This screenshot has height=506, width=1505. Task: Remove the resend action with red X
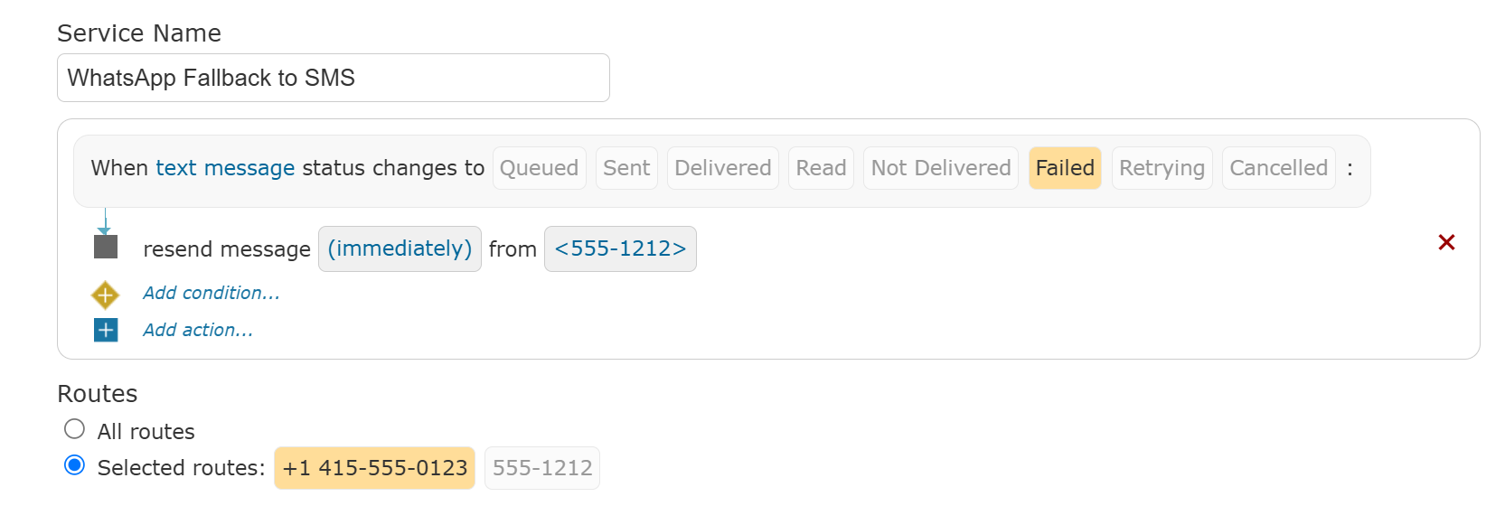pos(1446,242)
